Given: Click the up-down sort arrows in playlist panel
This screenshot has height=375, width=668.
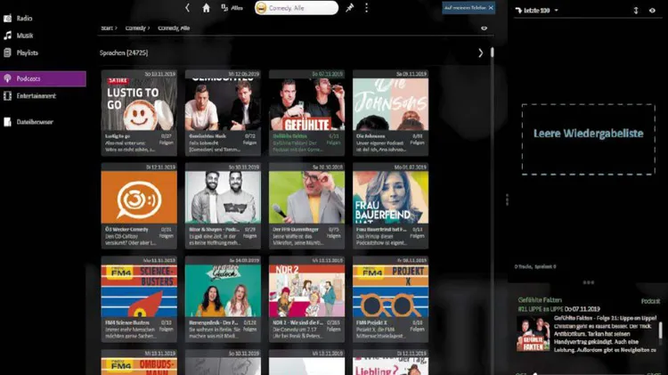Looking at the screenshot, I should [636, 10].
